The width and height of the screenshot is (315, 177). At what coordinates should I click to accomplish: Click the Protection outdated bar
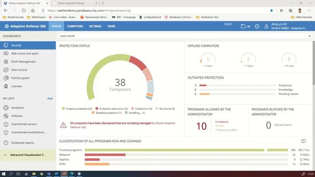coord(203,85)
